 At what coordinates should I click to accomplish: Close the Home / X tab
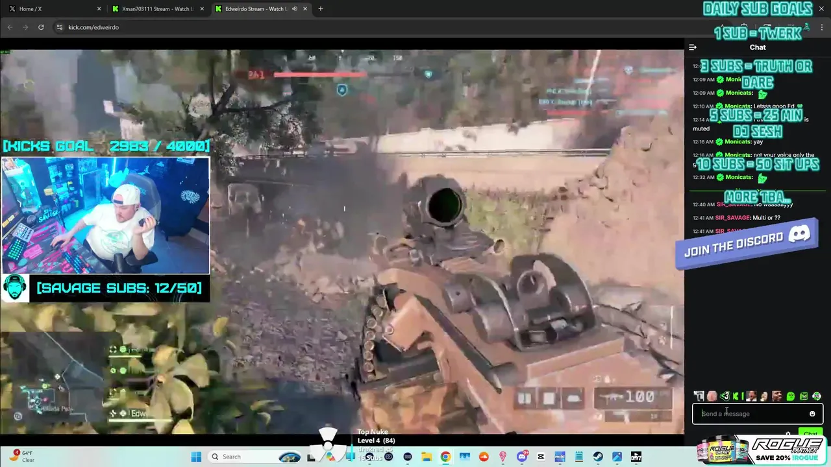tap(99, 9)
